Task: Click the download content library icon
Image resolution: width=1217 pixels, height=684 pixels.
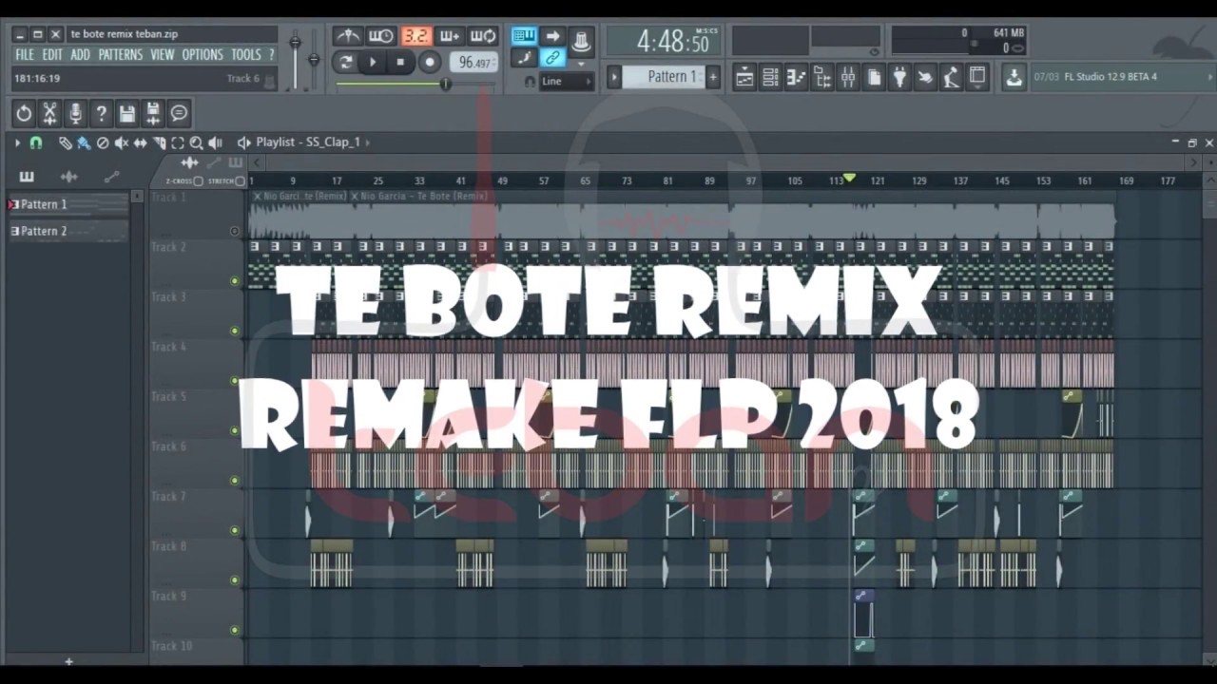Action: pos(1014,77)
